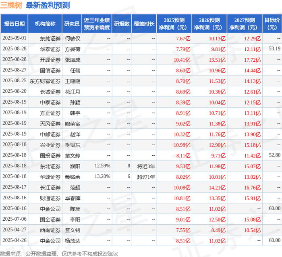Image resolution: width=282 pixels, height=257 pixels.
Task: Select the 17.72亿 forecast for 2027
Action: tap(252, 60)
